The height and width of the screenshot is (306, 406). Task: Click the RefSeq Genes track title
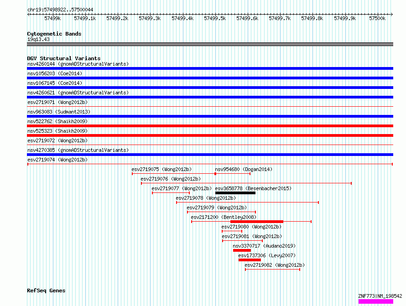(46, 290)
